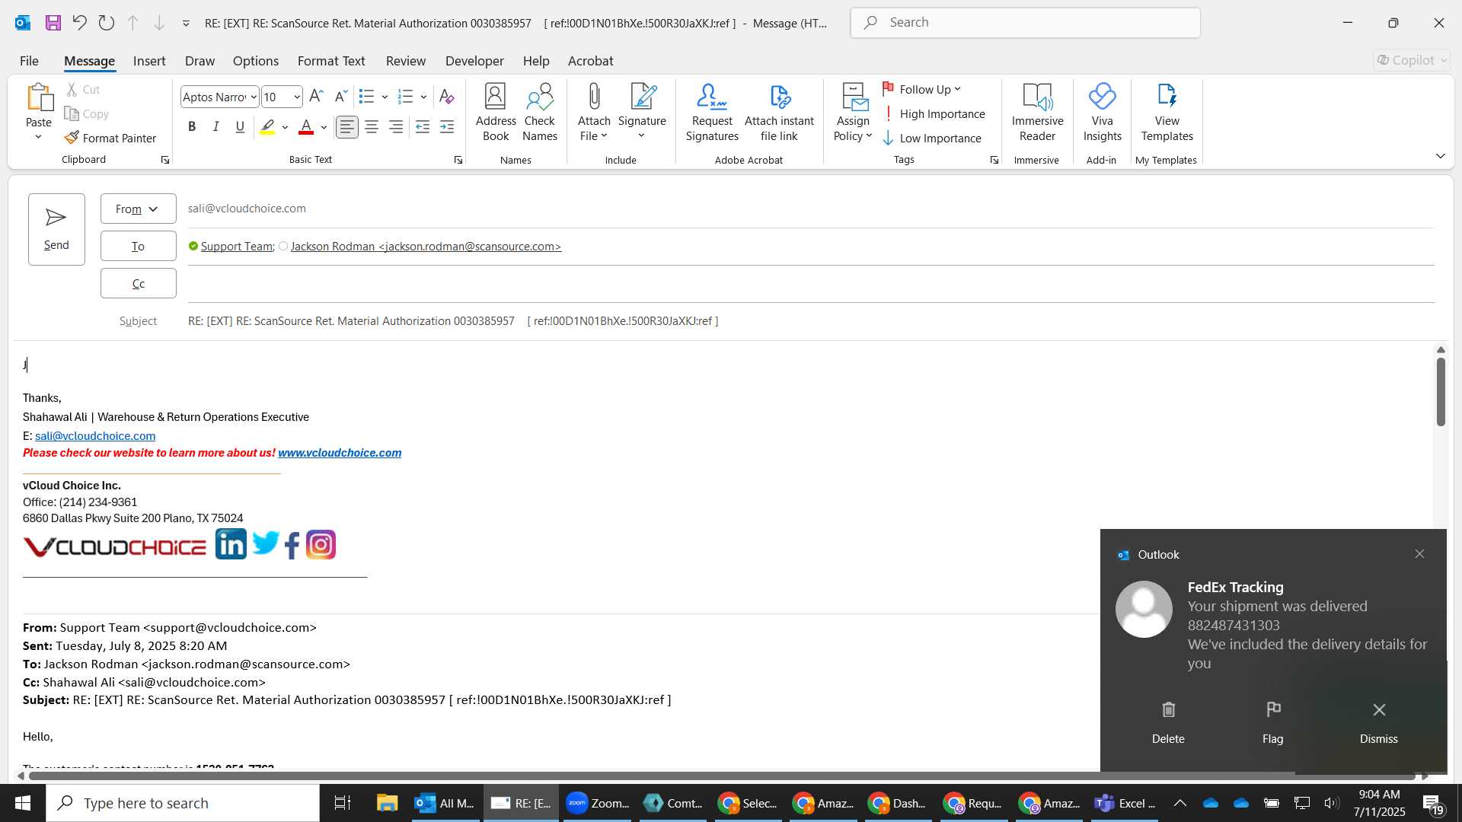Click the To button
Viewport: 1462px width, 822px height.
pos(138,246)
